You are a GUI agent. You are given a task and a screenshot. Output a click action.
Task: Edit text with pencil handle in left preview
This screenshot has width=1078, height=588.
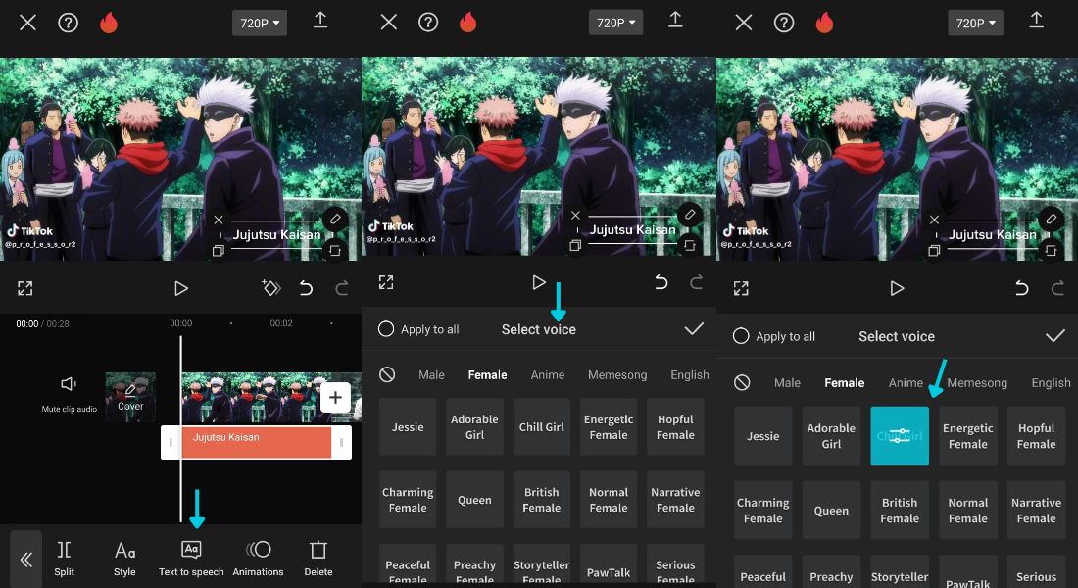click(x=335, y=219)
